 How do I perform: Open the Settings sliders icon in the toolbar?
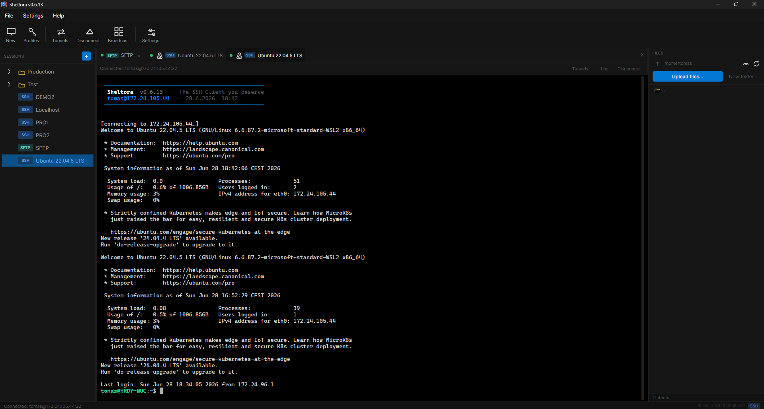click(151, 32)
